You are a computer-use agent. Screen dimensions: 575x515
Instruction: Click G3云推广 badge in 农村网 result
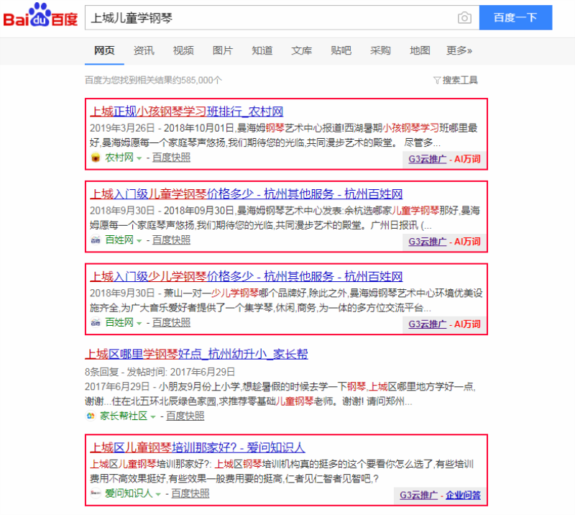click(428, 159)
